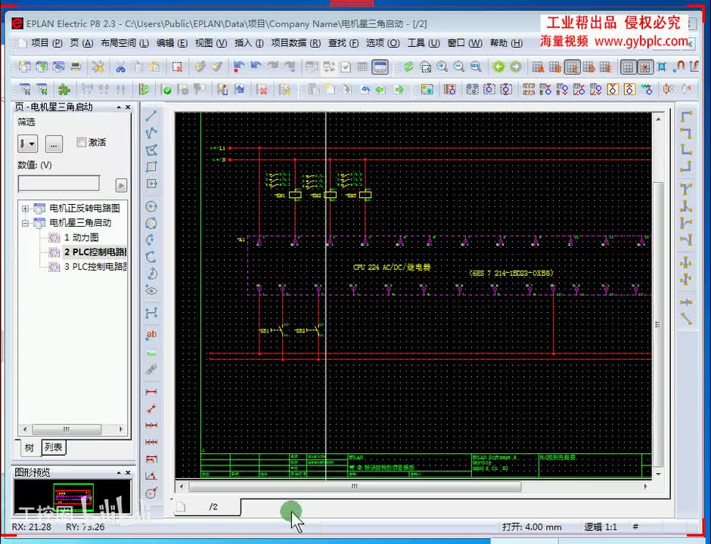Collapse 电机星三角启动 project node
Viewport: 711px width, 544px height.
click(x=26, y=224)
